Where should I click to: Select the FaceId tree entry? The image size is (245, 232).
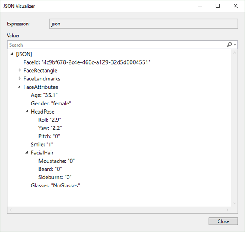[87, 62]
